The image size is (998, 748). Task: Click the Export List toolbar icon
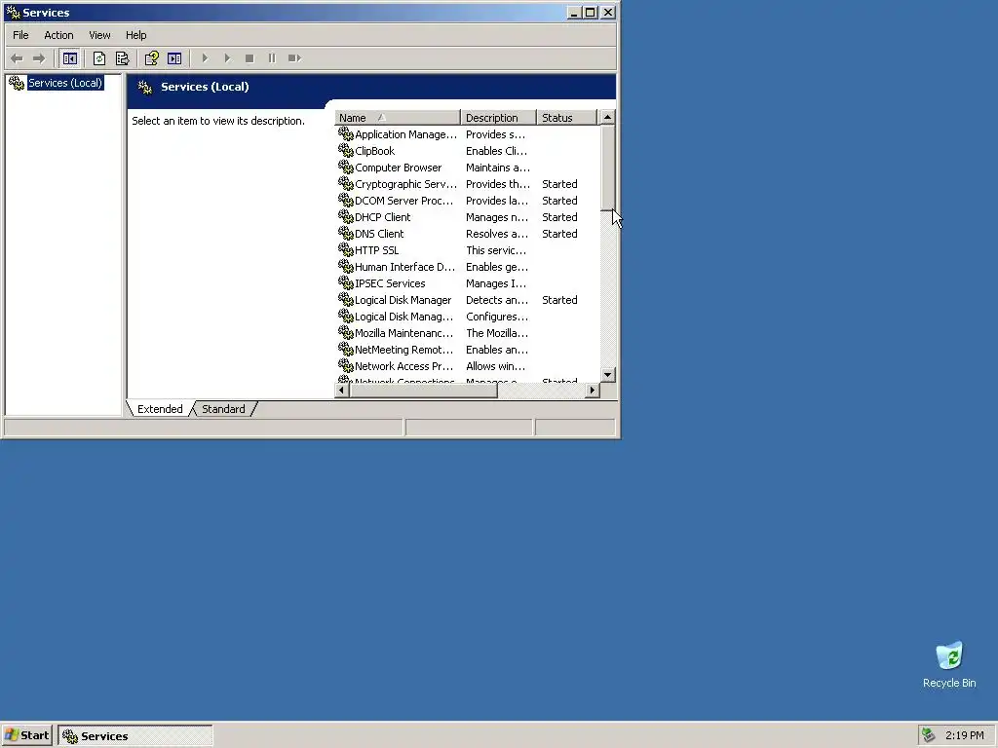[x=122, y=58]
